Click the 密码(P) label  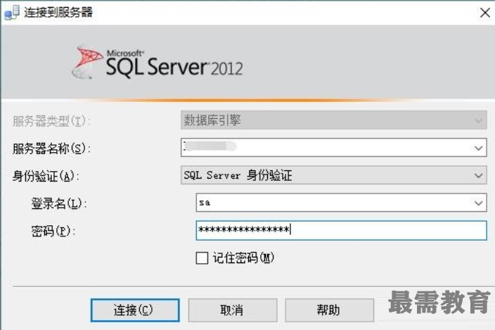click(53, 231)
